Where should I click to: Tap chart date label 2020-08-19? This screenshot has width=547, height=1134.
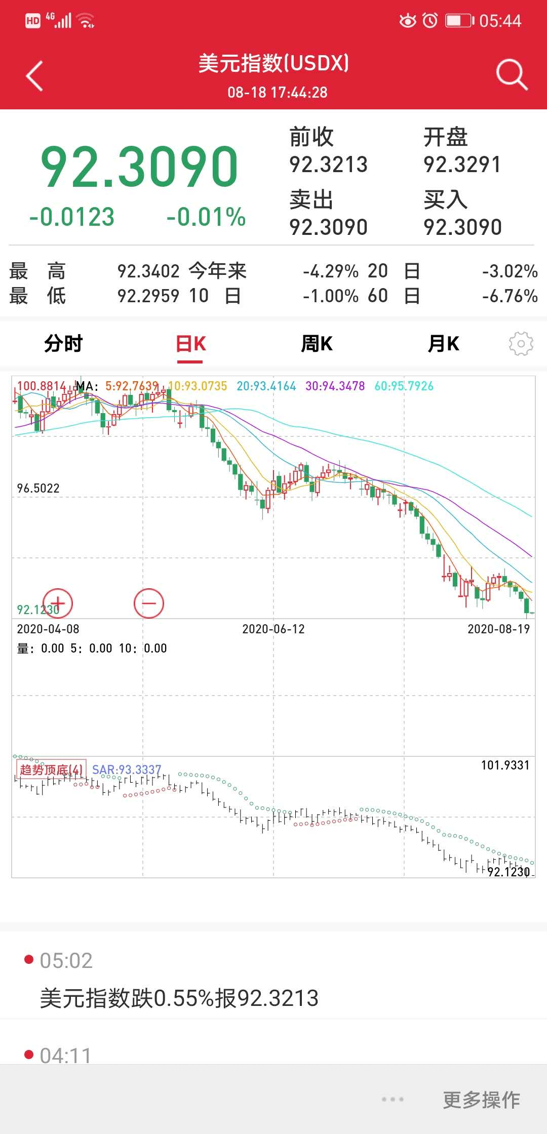point(498,629)
